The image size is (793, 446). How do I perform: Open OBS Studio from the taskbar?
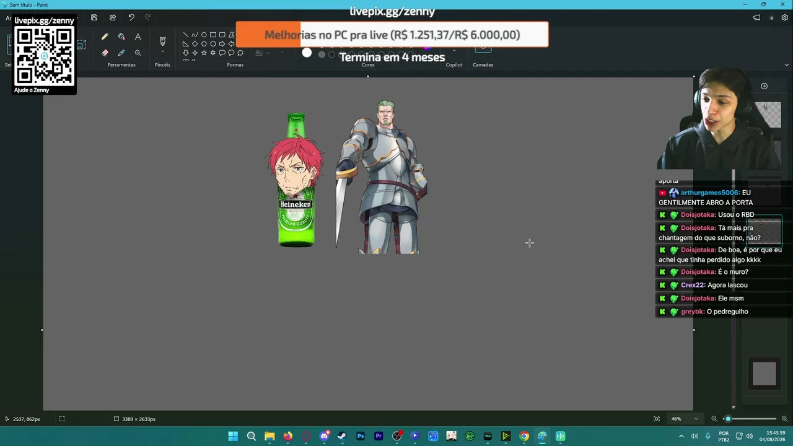[x=396, y=436]
